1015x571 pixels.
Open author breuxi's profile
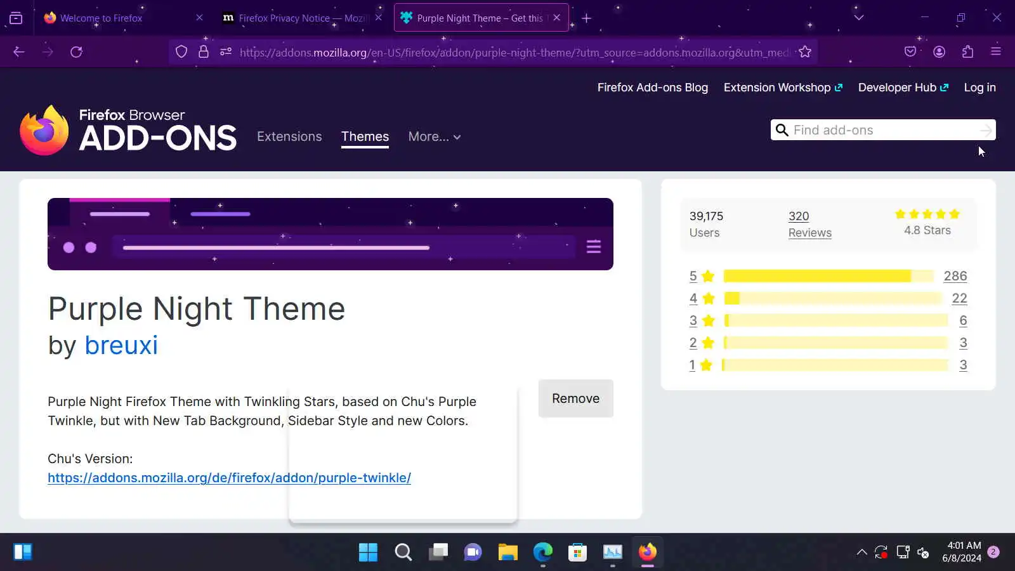121,345
